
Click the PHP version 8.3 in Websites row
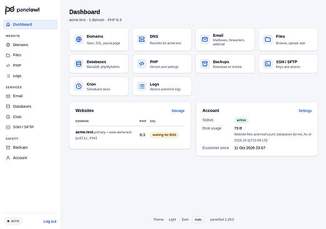[142, 135]
